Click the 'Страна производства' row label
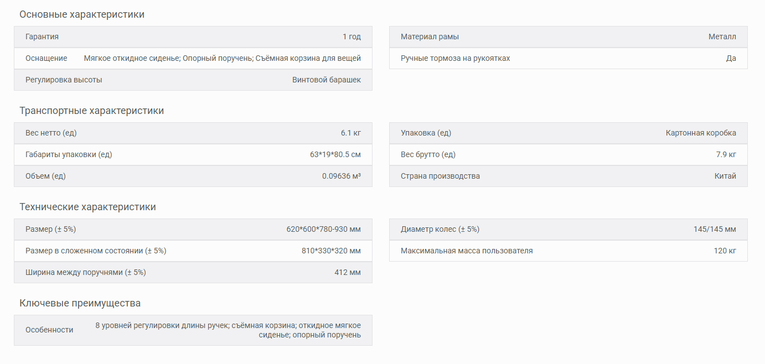The width and height of the screenshot is (765, 364). (x=440, y=176)
